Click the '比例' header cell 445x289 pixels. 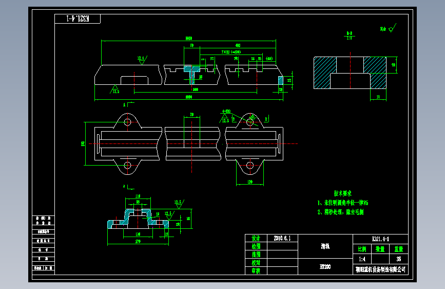point(362,249)
